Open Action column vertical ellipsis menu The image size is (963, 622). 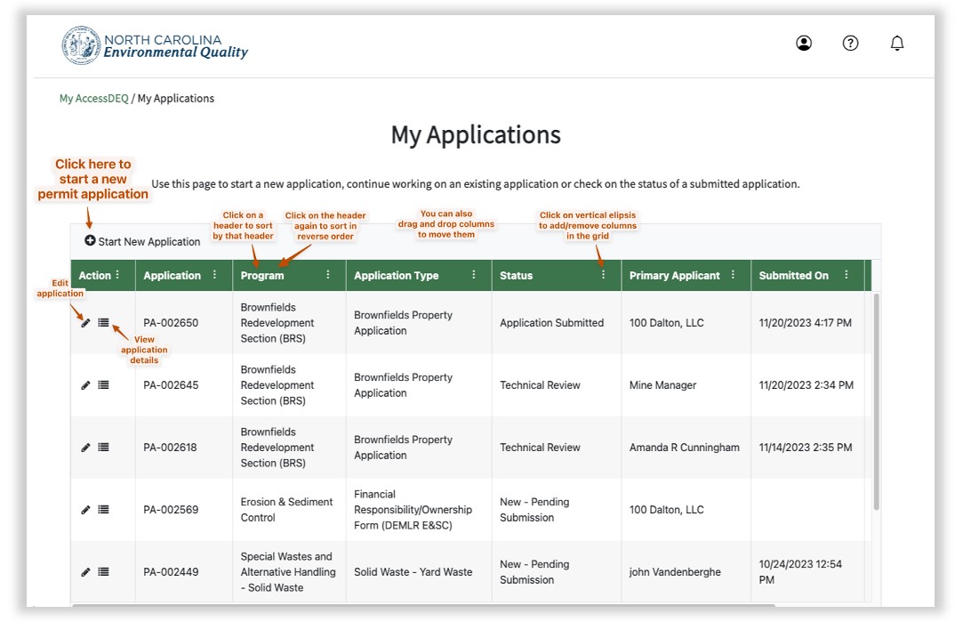click(117, 275)
